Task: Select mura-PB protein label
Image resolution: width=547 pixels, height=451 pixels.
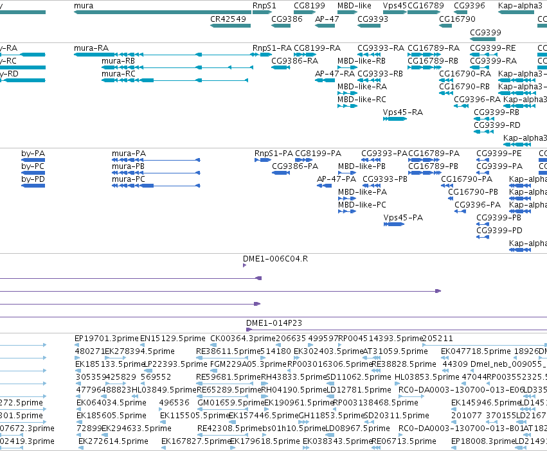Action: [128, 166]
